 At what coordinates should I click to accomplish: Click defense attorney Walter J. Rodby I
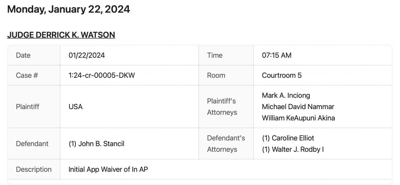pos(293,149)
